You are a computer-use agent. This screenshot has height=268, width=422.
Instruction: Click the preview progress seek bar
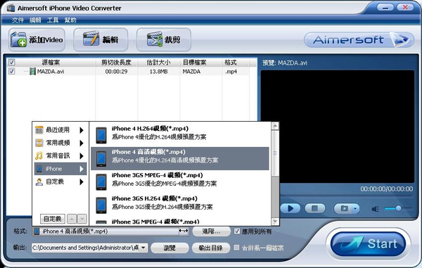[x=346, y=196]
